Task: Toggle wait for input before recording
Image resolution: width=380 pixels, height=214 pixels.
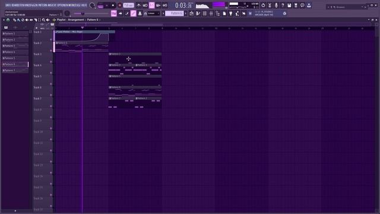Action: [145, 5]
